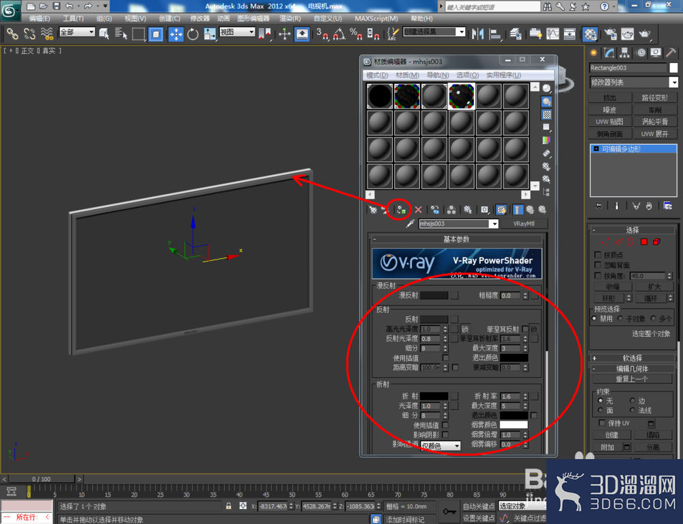Screen dimensions: 683x524
Task: Enable 按顶点 checkbox
Action: (598, 255)
